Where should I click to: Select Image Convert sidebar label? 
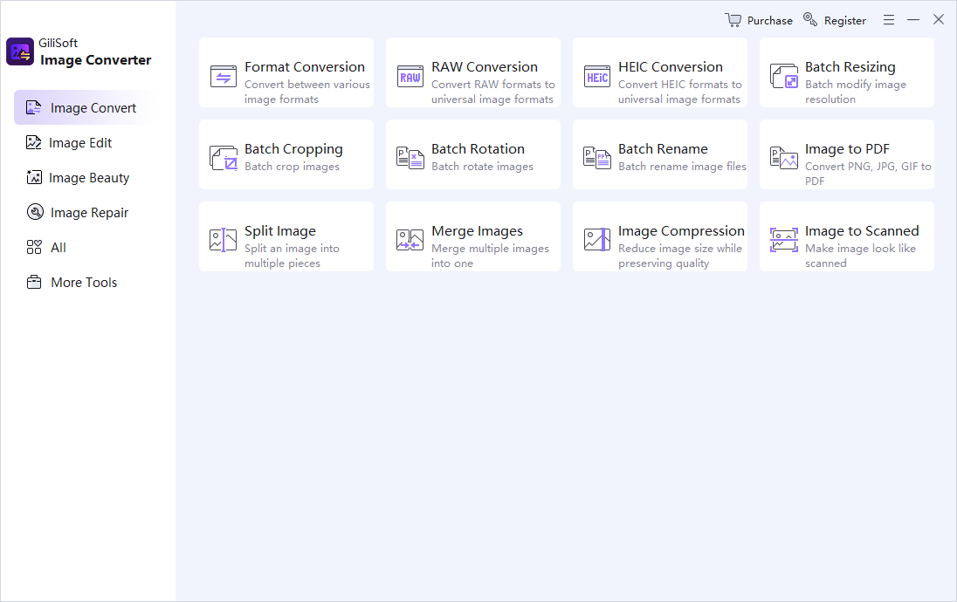tap(93, 108)
